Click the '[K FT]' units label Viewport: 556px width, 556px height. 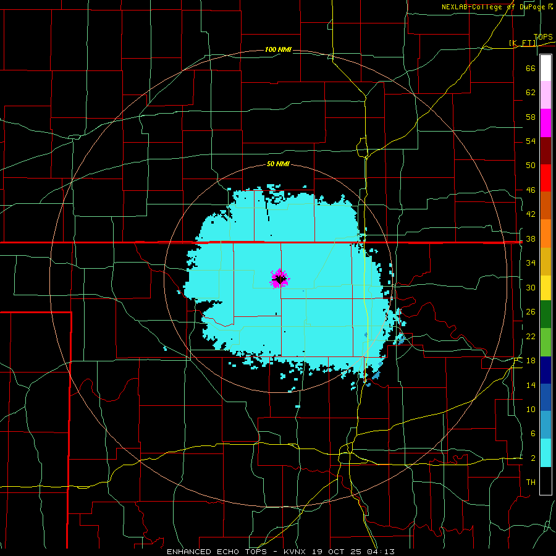click(523, 43)
